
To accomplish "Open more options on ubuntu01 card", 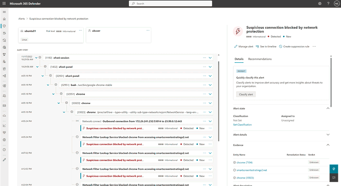I will point(80,30).
